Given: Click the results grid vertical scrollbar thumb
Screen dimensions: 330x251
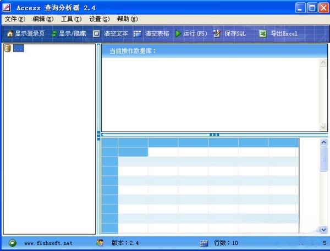Looking at the screenshot, I should 323,159.
